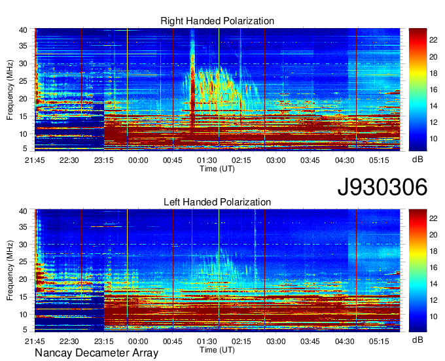
Task: Click the 03:45 time tick under Right Handed plot
Action: coord(310,160)
